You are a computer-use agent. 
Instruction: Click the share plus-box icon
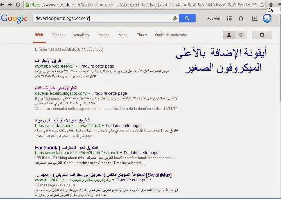255,18
